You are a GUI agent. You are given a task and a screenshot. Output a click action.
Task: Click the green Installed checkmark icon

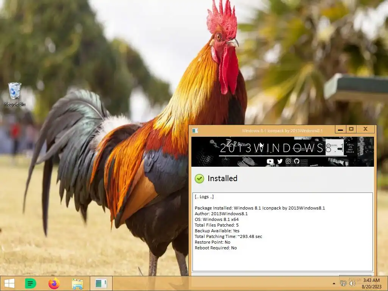pos(199,178)
